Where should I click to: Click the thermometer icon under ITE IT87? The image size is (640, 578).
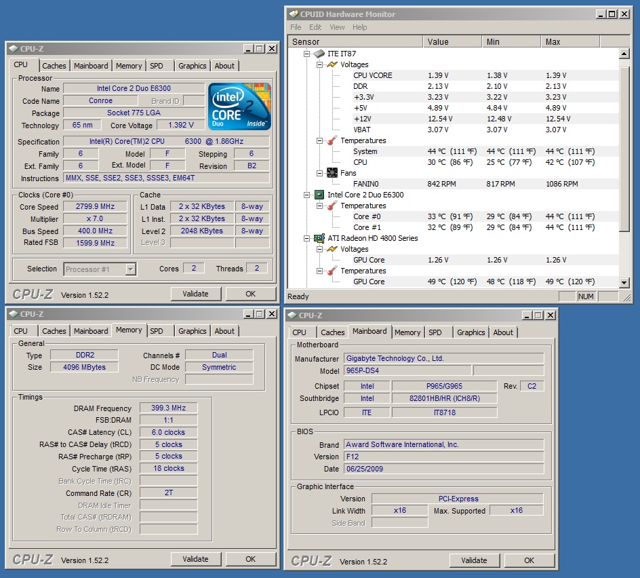(332, 140)
